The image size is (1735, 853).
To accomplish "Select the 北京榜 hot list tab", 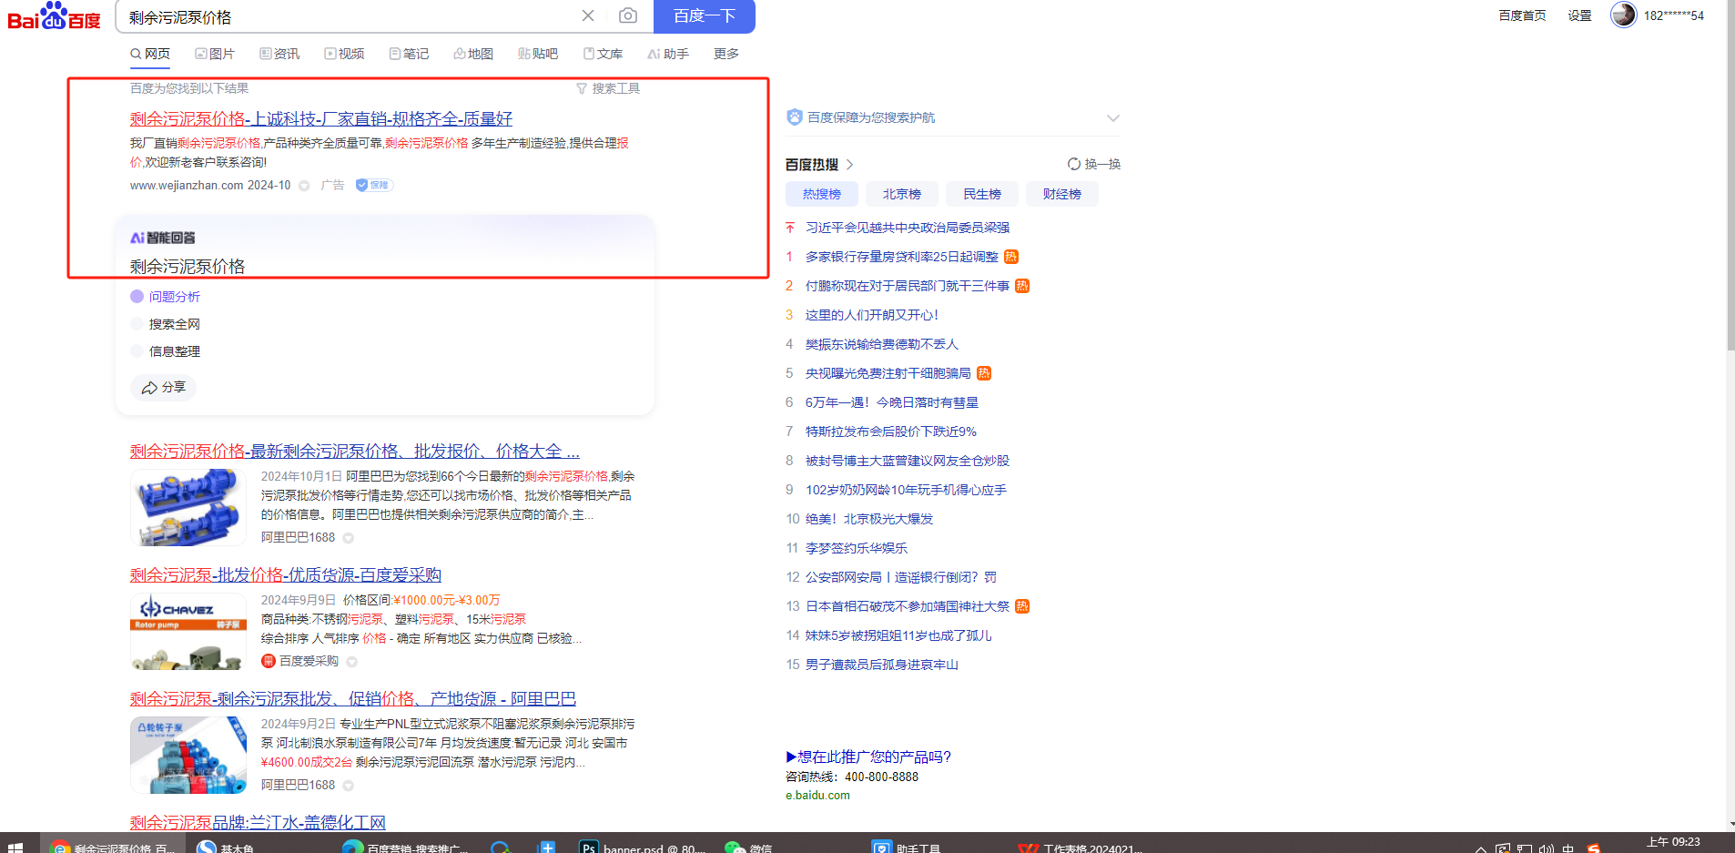I will pyautogui.click(x=901, y=194).
